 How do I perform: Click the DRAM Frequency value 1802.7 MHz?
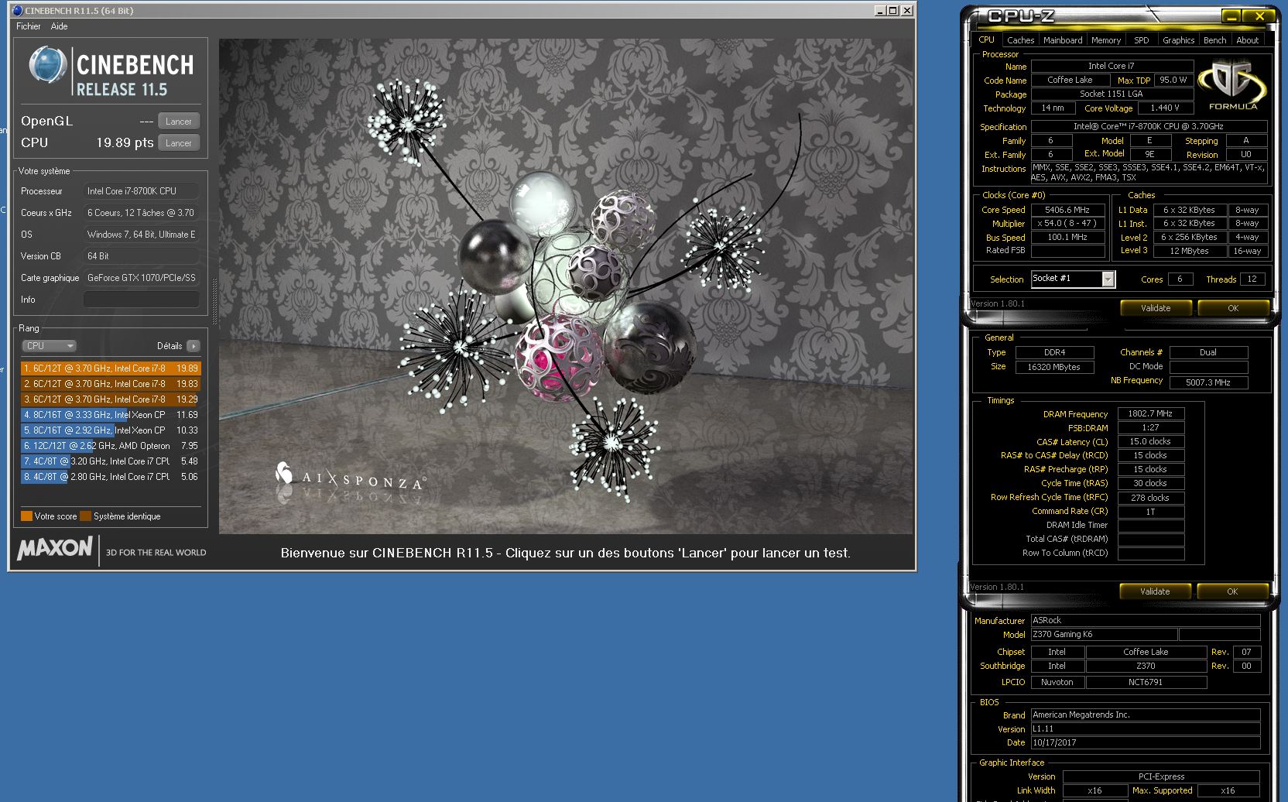point(1150,414)
